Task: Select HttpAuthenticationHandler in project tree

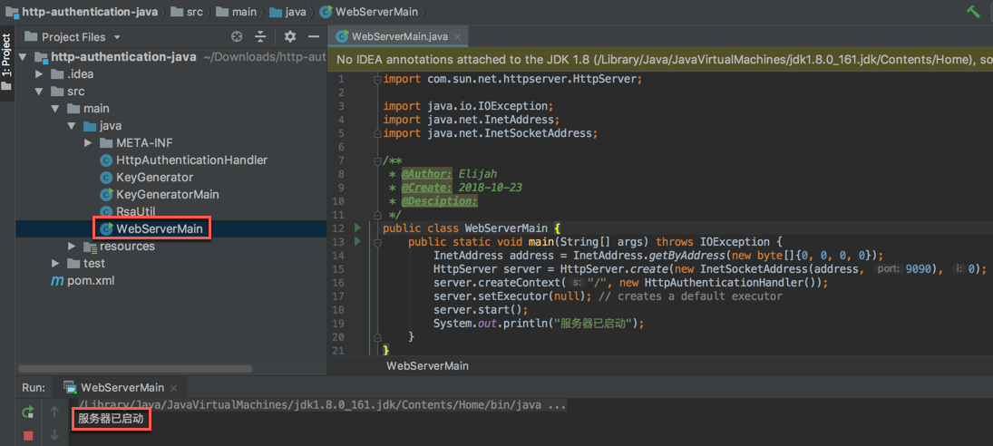Action: click(191, 160)
